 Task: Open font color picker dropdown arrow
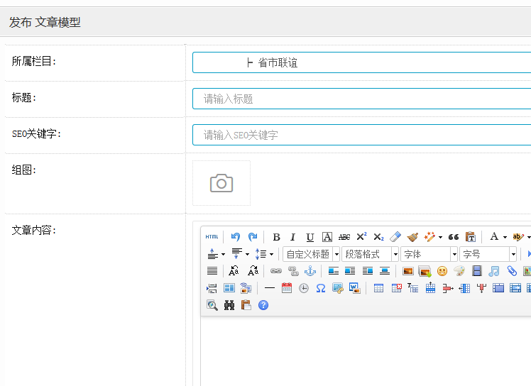pyautogui.click(x=505, y=237)
